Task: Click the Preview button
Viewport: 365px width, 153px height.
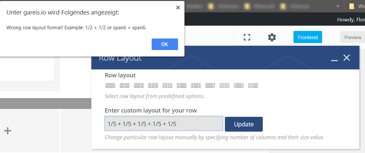Action: tap(352, 37)
